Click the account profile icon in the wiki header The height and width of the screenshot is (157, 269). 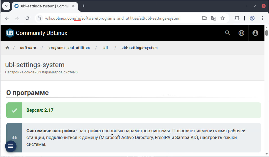255,33
